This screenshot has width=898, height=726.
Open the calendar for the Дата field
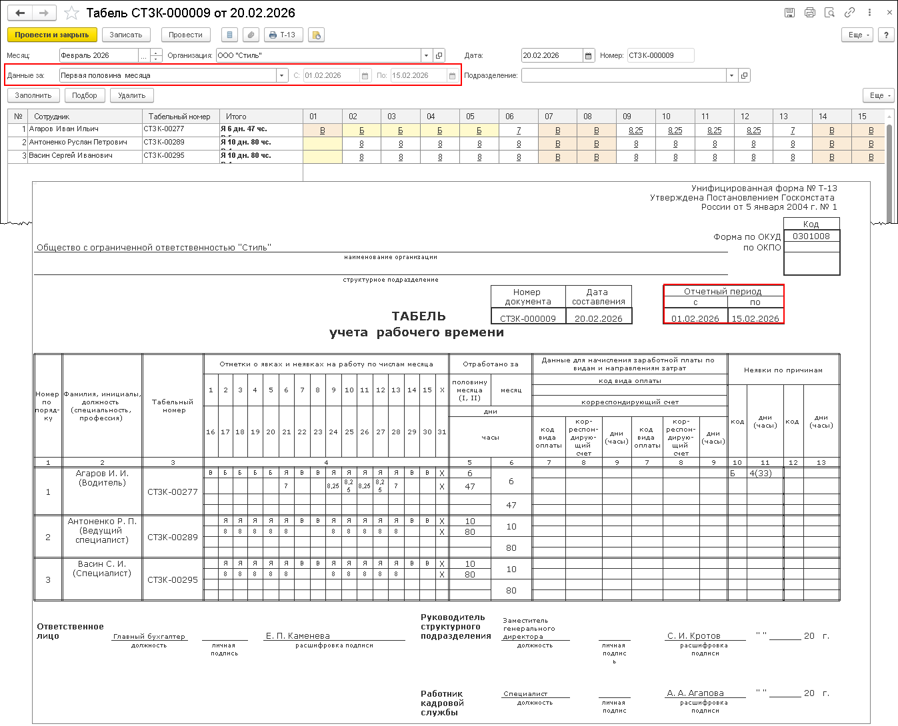[588, 55]
